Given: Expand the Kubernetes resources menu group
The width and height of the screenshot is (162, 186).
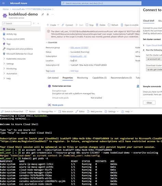Looking at the screenshot, I should (x=4, y=59).
